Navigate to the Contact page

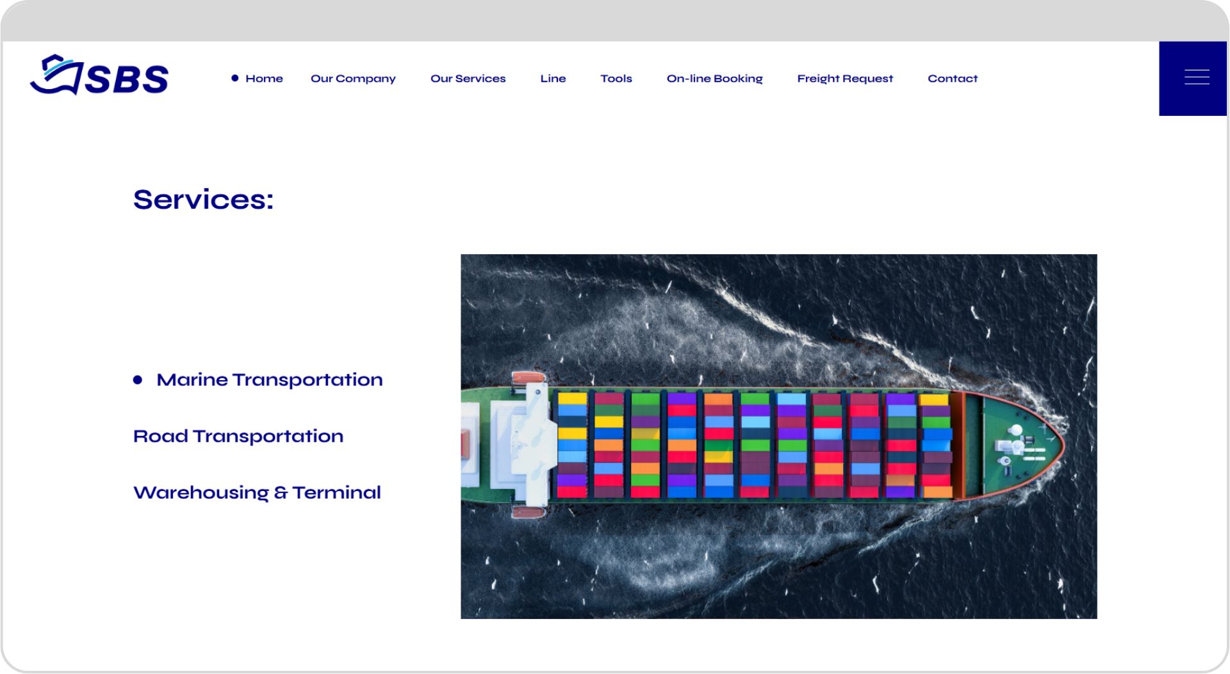coord(953,78)
